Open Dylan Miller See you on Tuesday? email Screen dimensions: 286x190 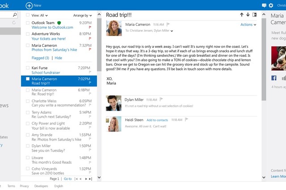[x=59, y=148]
